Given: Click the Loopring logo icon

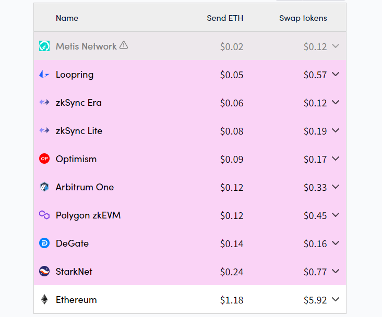Looking at the screenshot, I should click(x=44, y=74).
